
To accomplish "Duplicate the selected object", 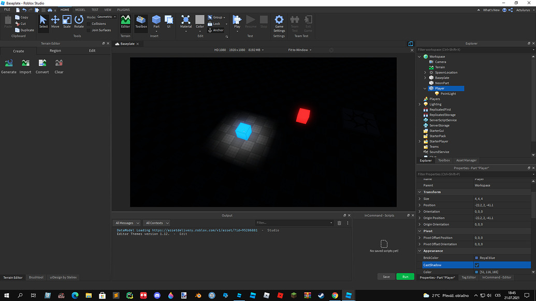I will pos(24,30).
